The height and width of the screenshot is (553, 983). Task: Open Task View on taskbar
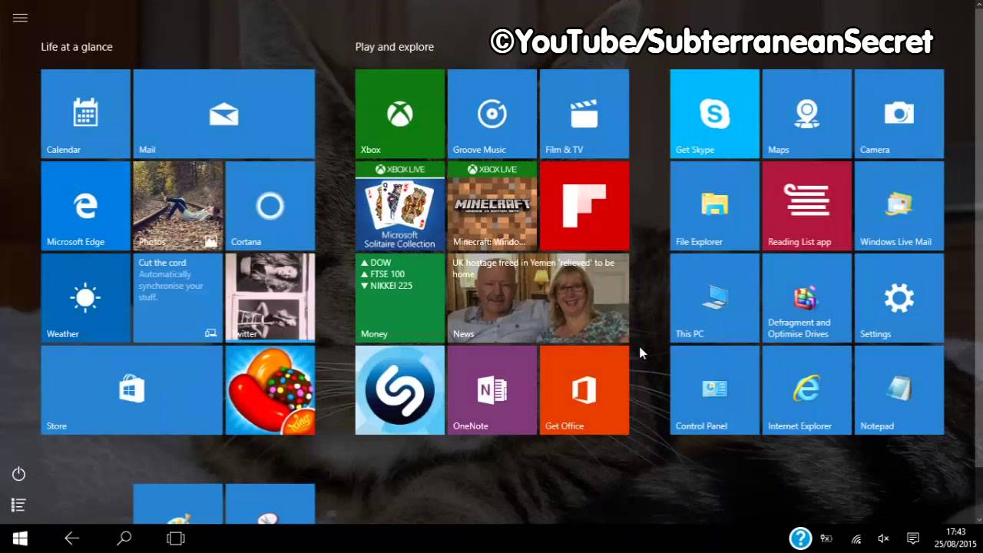tap(176, 538)
